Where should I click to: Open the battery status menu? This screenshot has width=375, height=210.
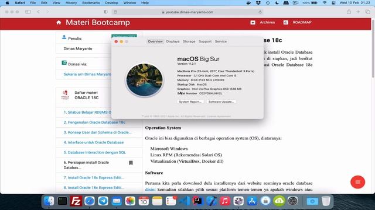coord(310,3)
